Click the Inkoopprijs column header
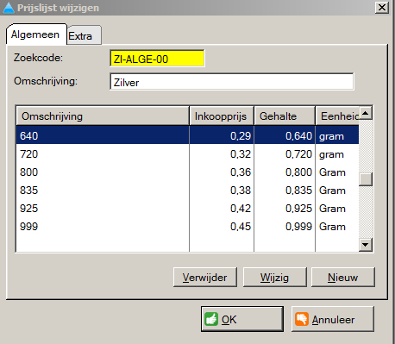The height and width of the screenshot is (344, 395). 222,116
